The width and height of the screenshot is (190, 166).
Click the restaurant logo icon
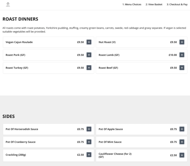pyautogui.click(x=8, y=4)
